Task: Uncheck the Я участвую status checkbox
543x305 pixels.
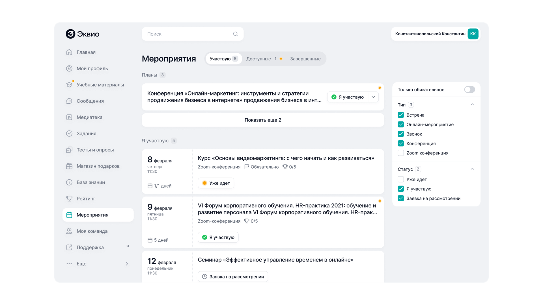Action: 401,189
